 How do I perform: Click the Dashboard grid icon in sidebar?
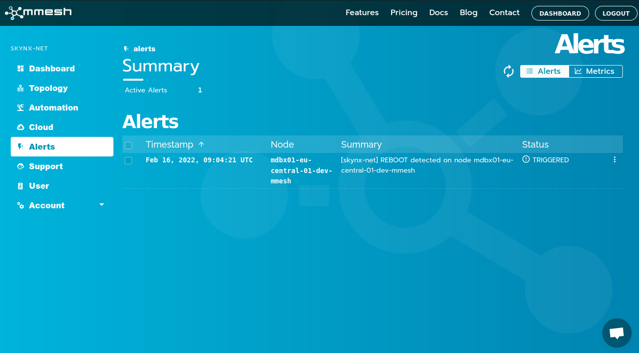21,68
